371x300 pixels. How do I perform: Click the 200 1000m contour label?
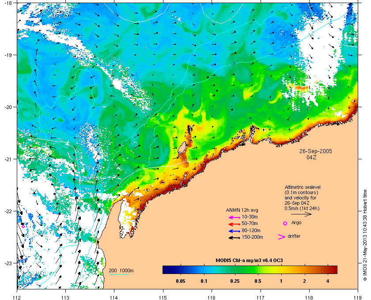point(121,270)
